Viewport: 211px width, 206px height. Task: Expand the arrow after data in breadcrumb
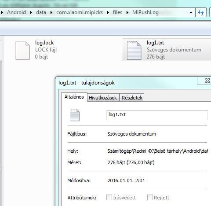pyautogui.click(x=51, y=13)
